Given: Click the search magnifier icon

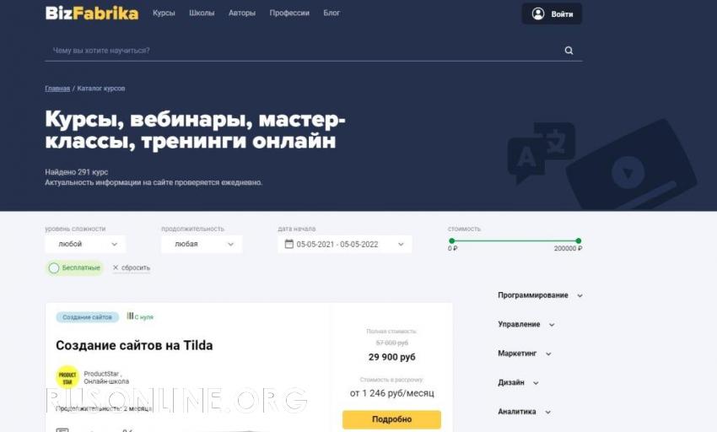Looking at the screenshot, I should [569, 51].
